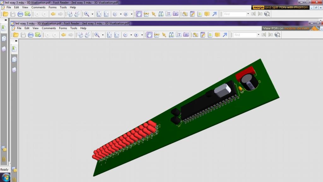Click 'Merge and Split PDFs with Phantom' banner
This screenshot has height=182, width=323.
[280, 8]
